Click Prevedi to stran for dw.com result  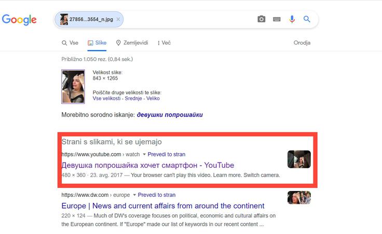point(157,195)
